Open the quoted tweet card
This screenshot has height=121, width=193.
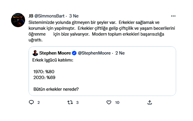pyautogui.click(x=102, y=71)
